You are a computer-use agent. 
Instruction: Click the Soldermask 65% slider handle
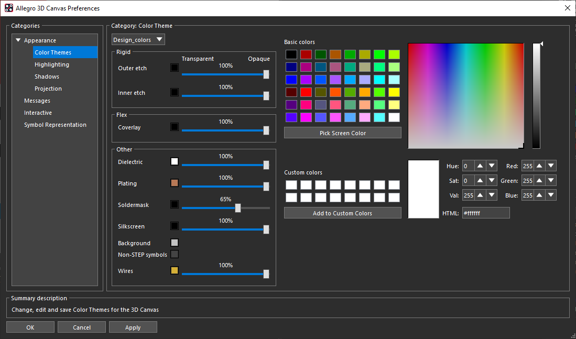pos(238,208)
